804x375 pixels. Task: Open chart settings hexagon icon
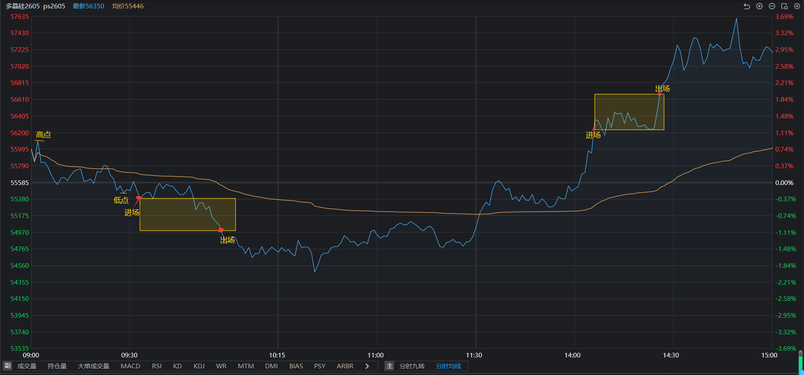[x=797, y=6]
